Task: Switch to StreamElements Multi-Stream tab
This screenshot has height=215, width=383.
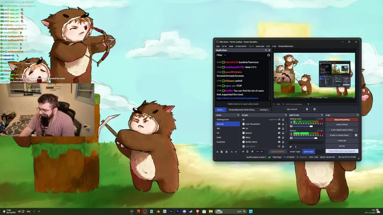Action: pos(242,110)
